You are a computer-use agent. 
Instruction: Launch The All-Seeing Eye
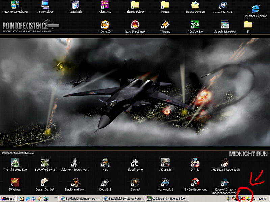[15, 165]
